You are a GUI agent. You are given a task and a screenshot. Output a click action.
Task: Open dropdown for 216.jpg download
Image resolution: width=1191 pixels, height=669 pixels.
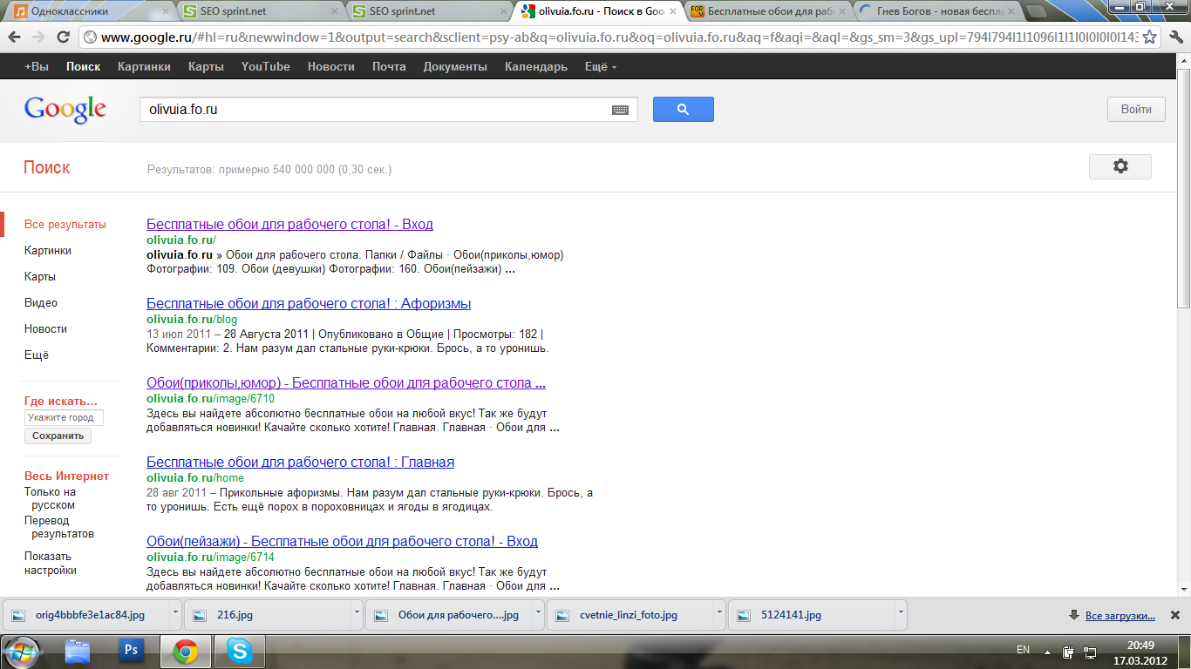point(356,612)
